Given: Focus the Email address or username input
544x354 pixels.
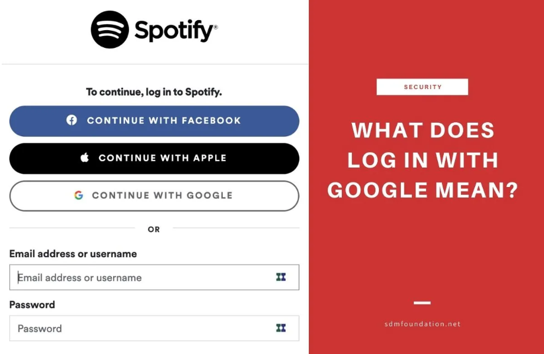Looking at the screenshot, I should (x=154, y=277).
